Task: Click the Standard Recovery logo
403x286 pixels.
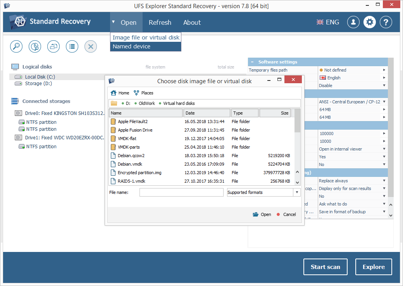Action: [50, 22]
